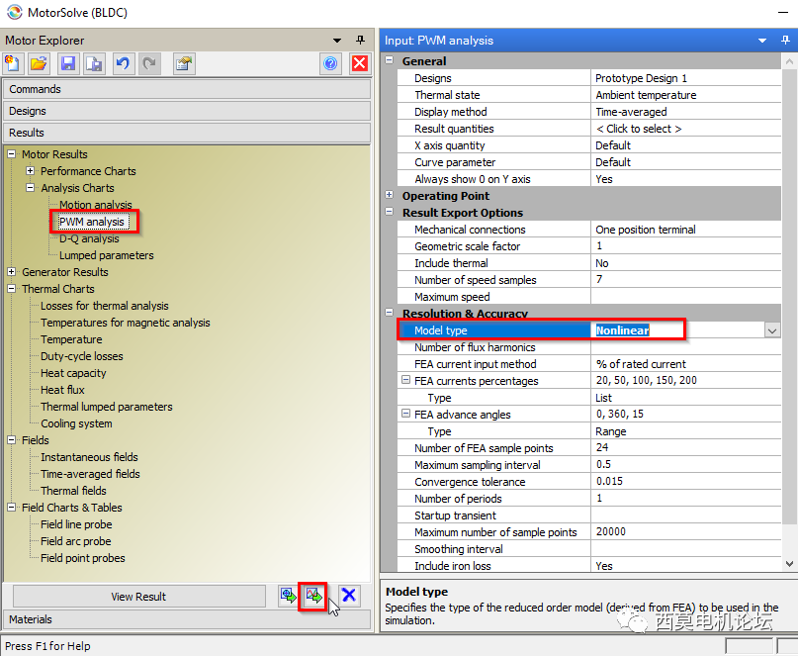The width and height of the screenshot is (798, 656).
Task: Click the Mechanical connections value 'One position terminal'
Action: (x=685, y=230)
